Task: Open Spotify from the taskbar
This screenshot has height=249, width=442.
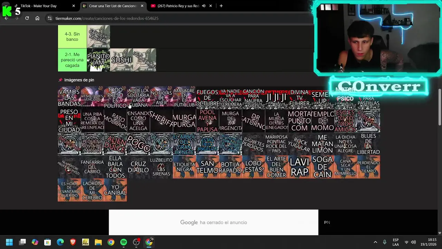Action: pyautogui.click(x=124, y=242)
